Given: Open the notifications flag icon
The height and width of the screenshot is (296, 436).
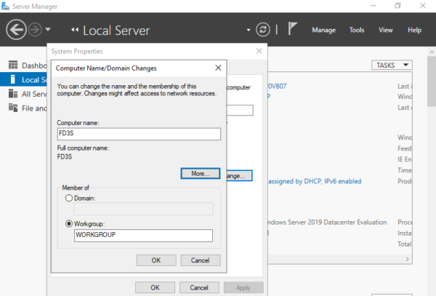Looking at the screenshot, I should point(292,28).
